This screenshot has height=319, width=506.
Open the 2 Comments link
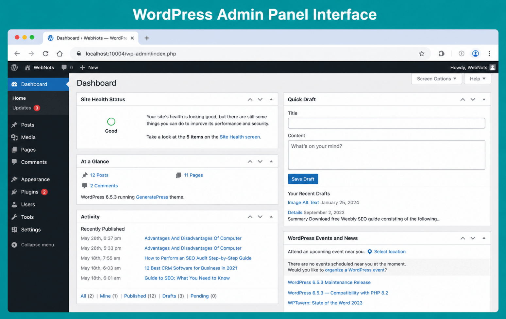(104, 186)
